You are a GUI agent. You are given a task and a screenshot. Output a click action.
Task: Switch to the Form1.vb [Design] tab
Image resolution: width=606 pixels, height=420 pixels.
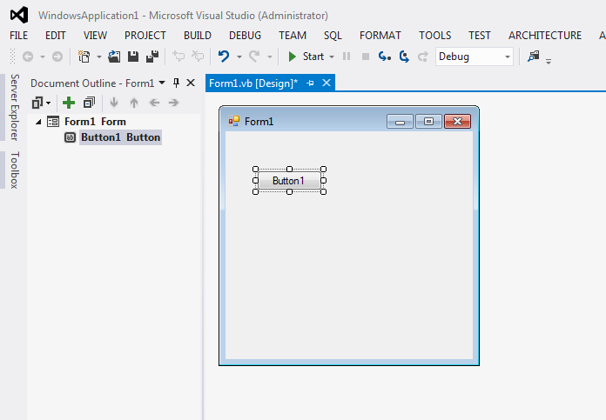click(253, 83)
